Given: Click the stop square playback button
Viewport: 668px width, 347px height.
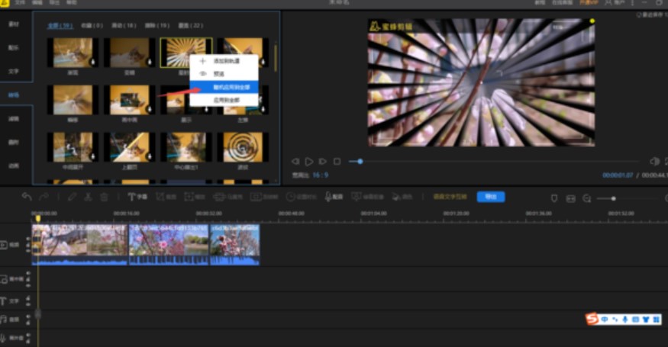Looking at the screenshot, I should 337,162.
